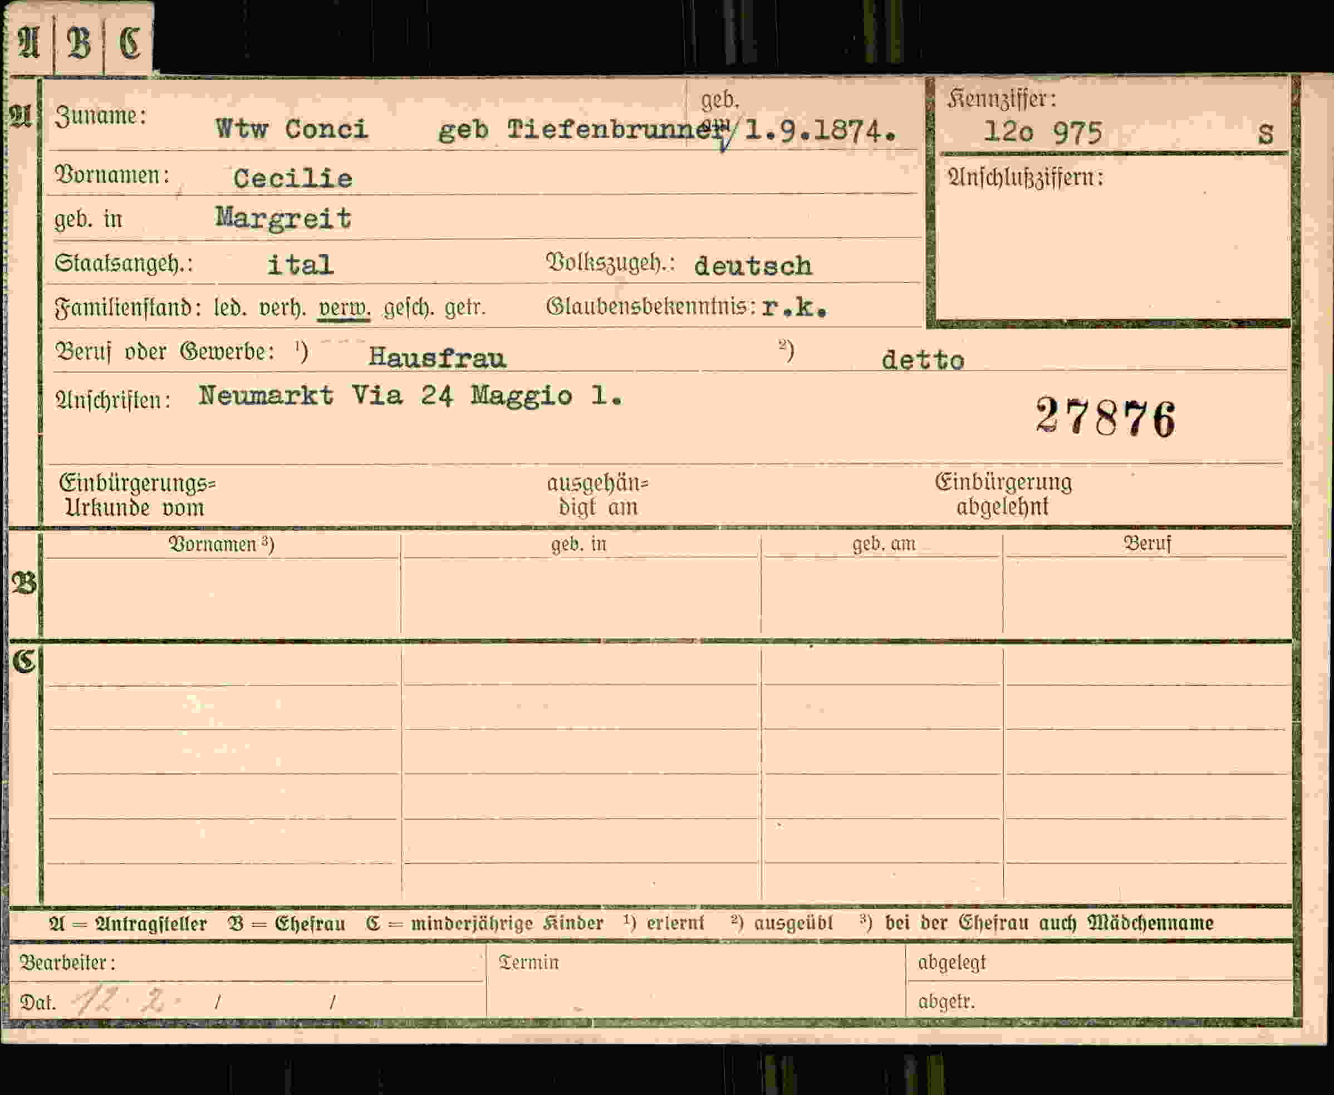Click the 'Anschriften:' label
Viewport: 1334px width, 1095px height.
pyautogui.click(x=114, y=401)
